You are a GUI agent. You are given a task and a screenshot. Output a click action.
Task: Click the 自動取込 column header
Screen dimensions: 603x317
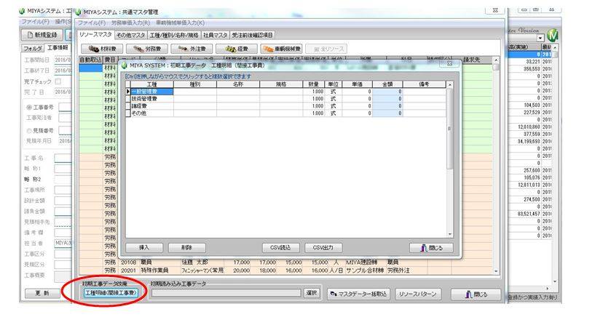tap(91, 60)
